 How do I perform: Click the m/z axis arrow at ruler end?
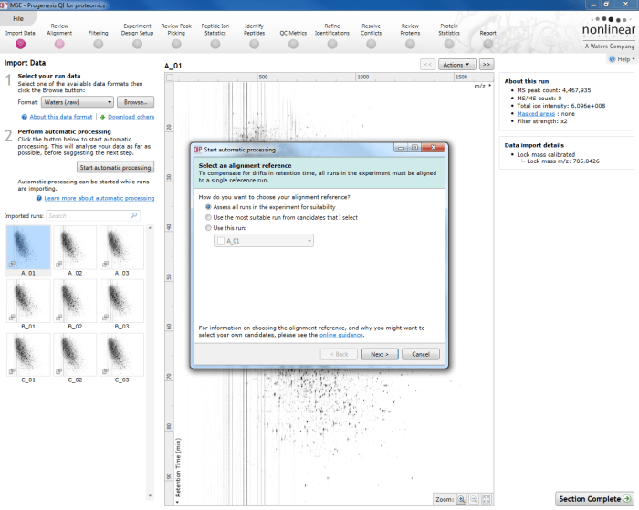pyautogui.click(x=490, y=86)
